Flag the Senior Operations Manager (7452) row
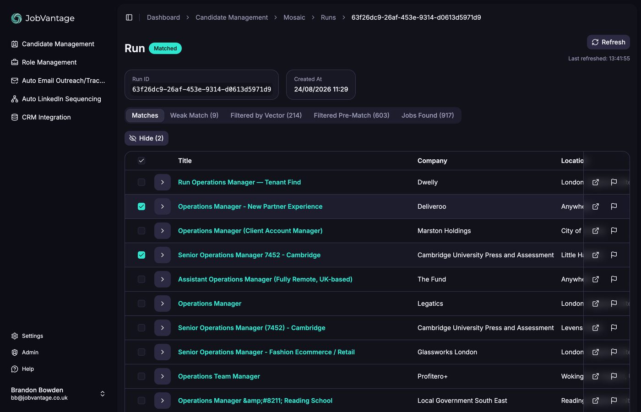Image resolution: width=641 pixels, height=412 pixels. coord(614,328)
